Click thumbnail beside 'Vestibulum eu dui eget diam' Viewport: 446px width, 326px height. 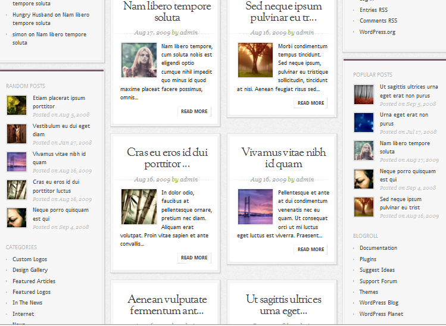pos(17,134)
